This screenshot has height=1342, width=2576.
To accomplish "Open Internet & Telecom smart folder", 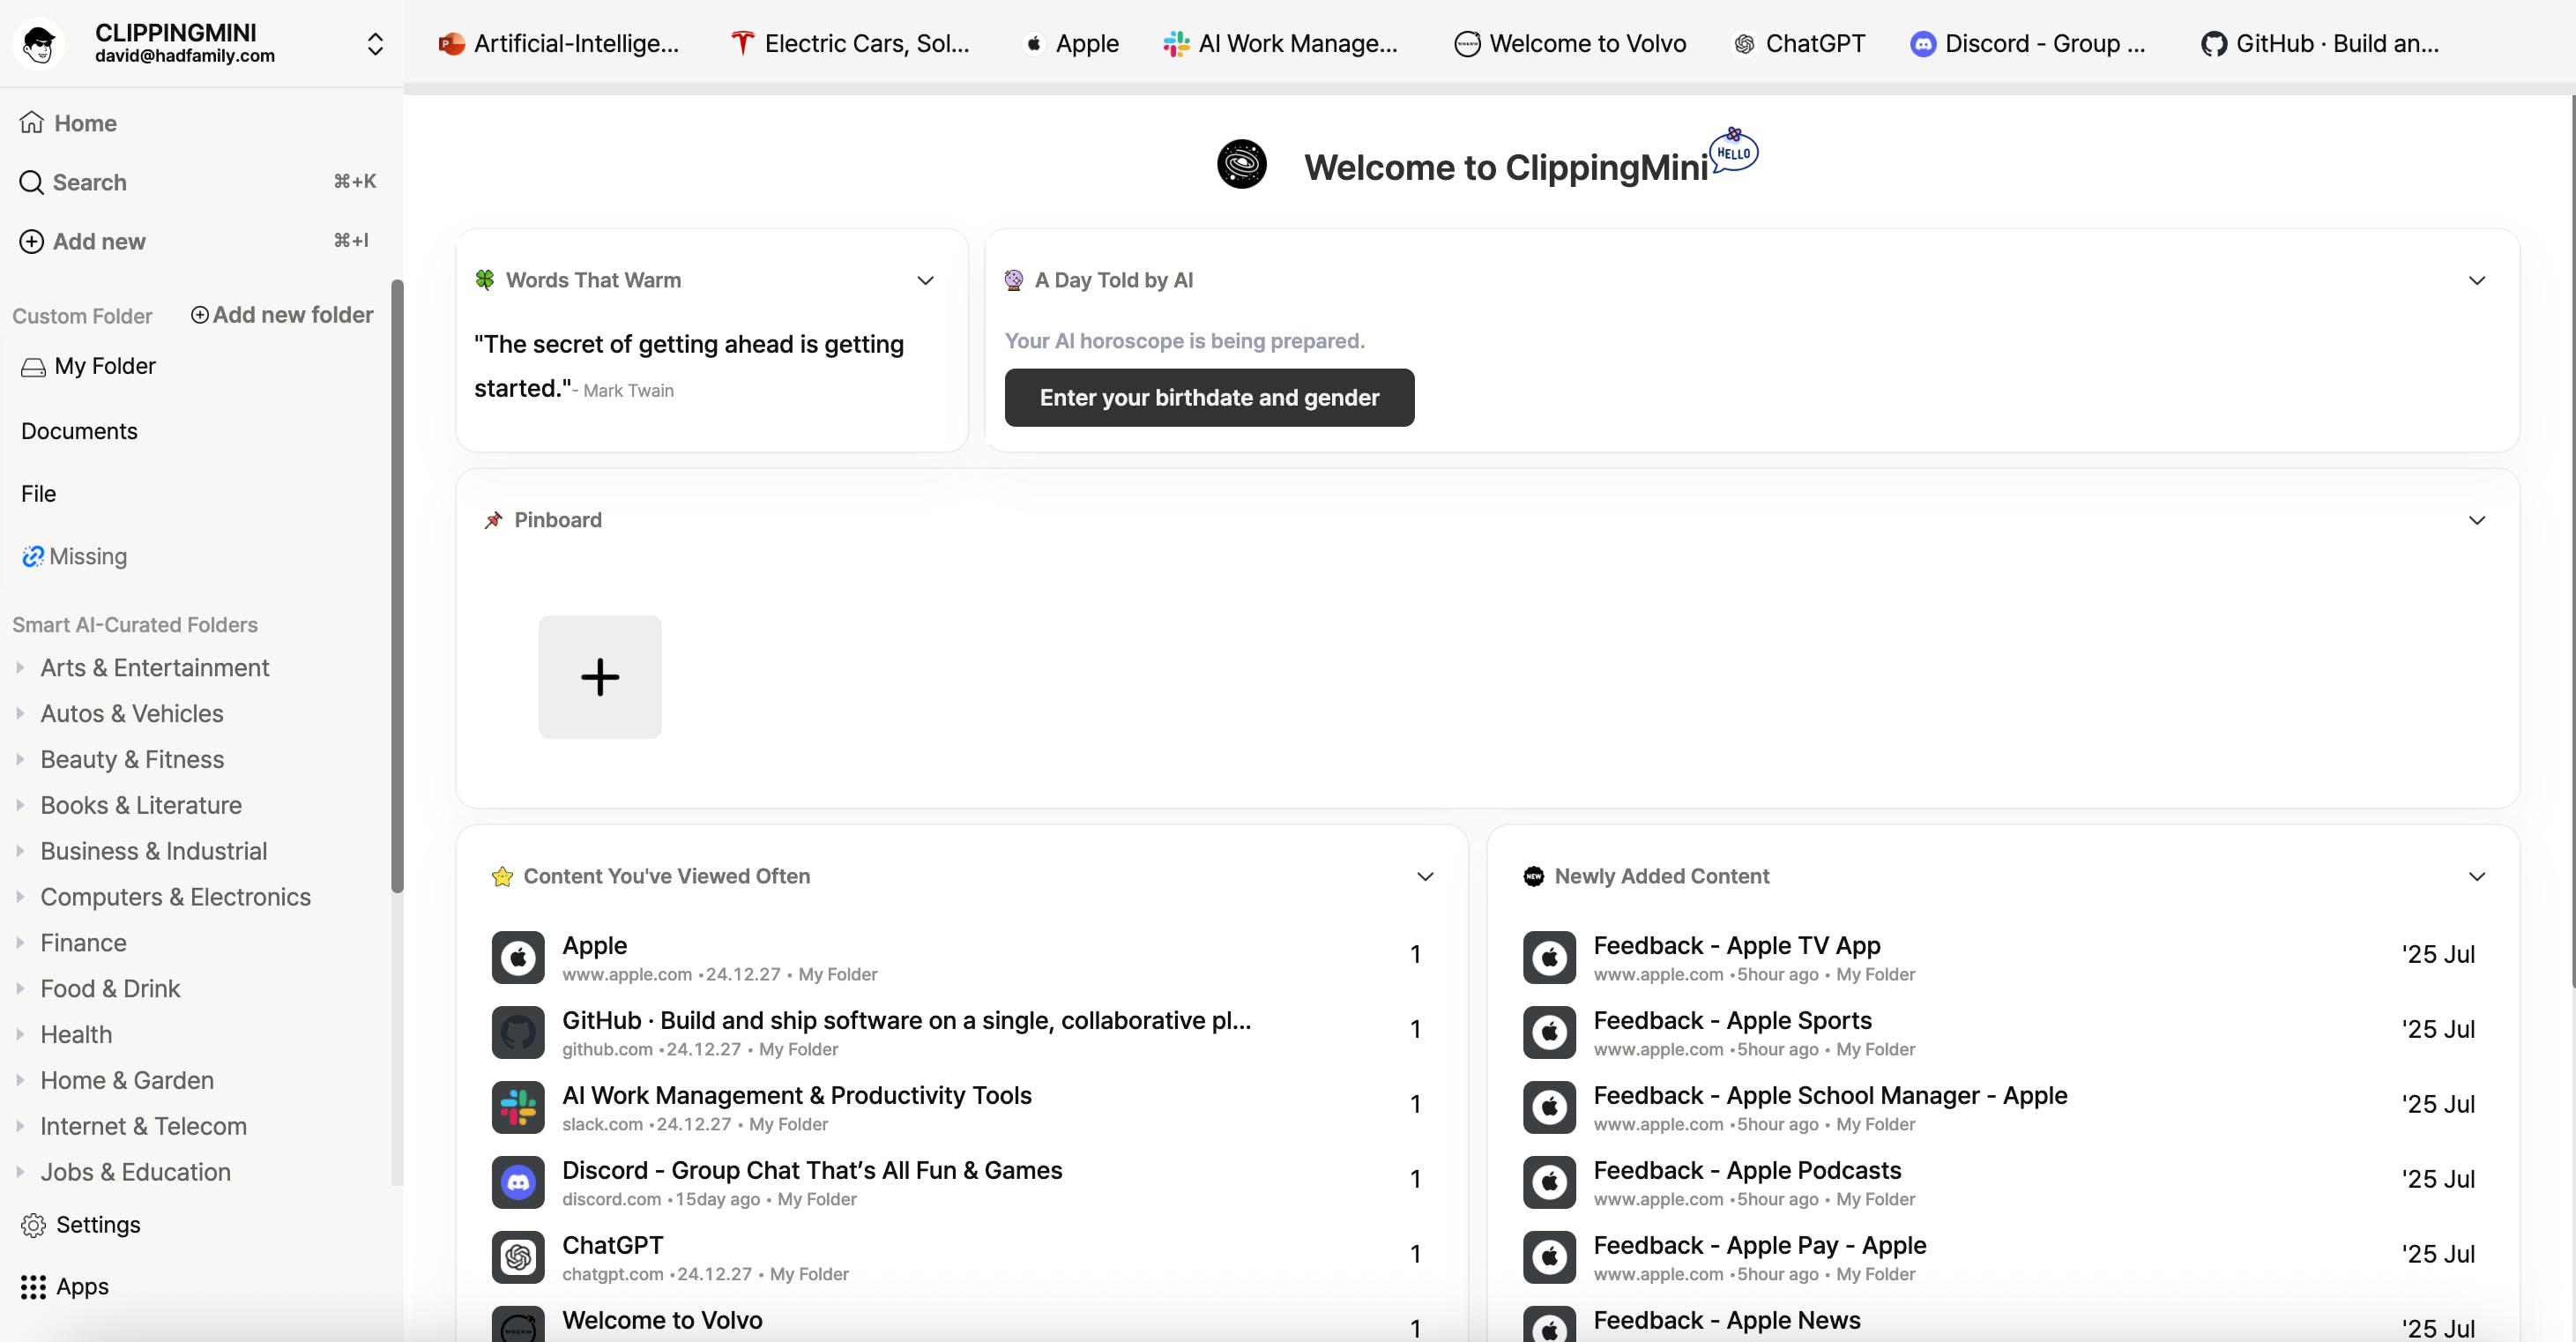I will 143,1127.
